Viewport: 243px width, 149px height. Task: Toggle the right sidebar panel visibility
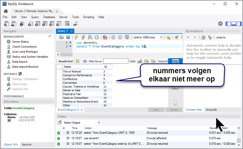click(x=239, y=24)
